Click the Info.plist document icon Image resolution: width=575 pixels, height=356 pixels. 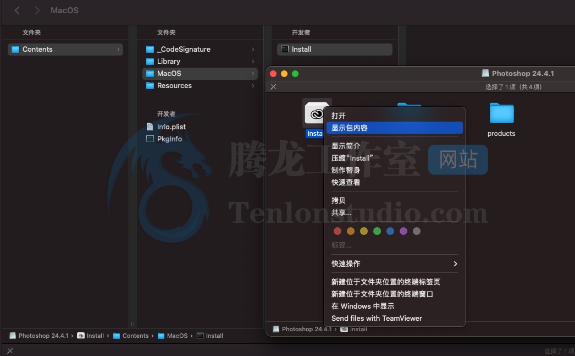150,127
